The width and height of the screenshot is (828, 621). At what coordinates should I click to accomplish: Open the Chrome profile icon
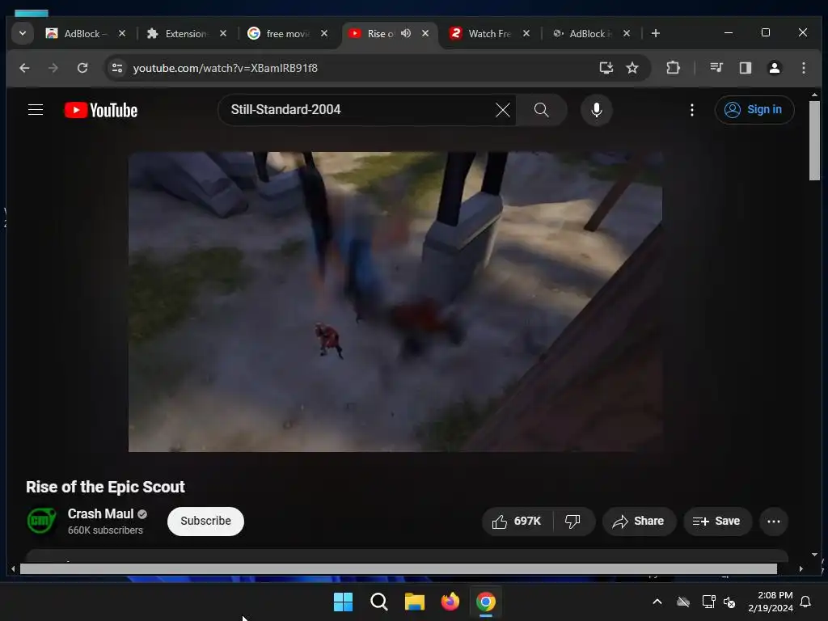(x=774, y=68)
